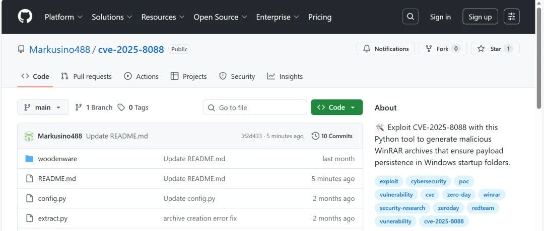544x231 pixels.
Task: Select the poc topic tag
Action: (x=464, y=181)
